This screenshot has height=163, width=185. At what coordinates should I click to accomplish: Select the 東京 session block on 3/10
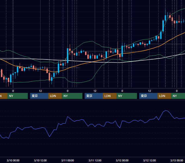click(x=39, y=96)
